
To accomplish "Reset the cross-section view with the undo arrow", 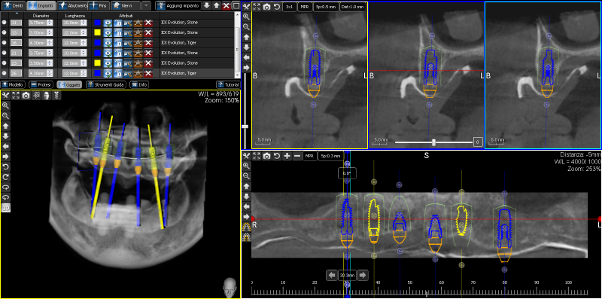I will coord(276,7).
